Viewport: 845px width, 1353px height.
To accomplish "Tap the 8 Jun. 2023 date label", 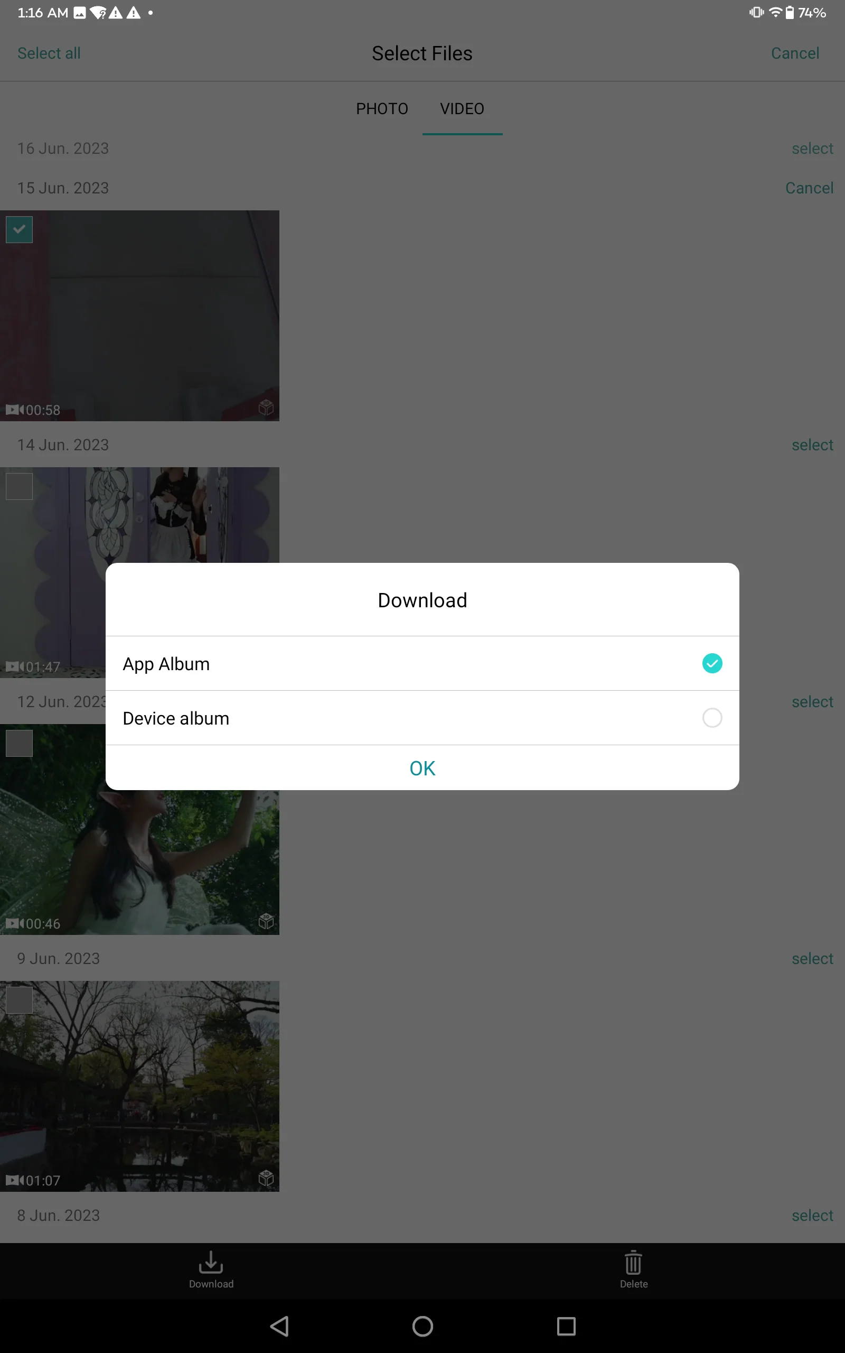I will [59, 1216].
